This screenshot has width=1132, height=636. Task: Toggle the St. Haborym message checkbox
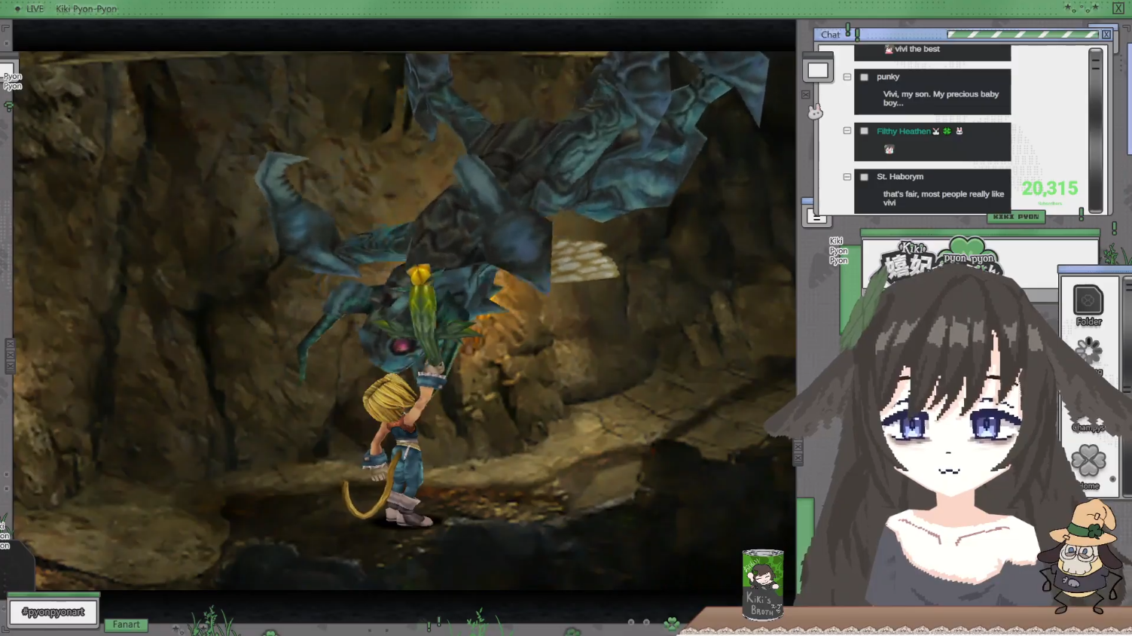point(864,177)
